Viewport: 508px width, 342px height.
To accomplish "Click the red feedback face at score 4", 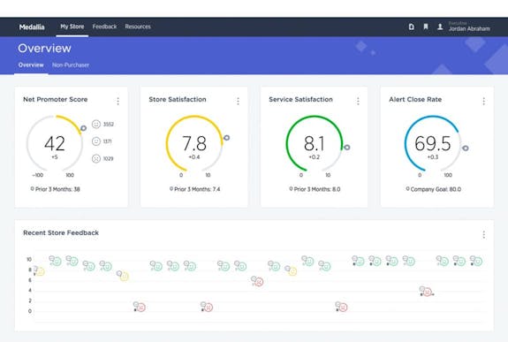I will [x=427, y=293].
